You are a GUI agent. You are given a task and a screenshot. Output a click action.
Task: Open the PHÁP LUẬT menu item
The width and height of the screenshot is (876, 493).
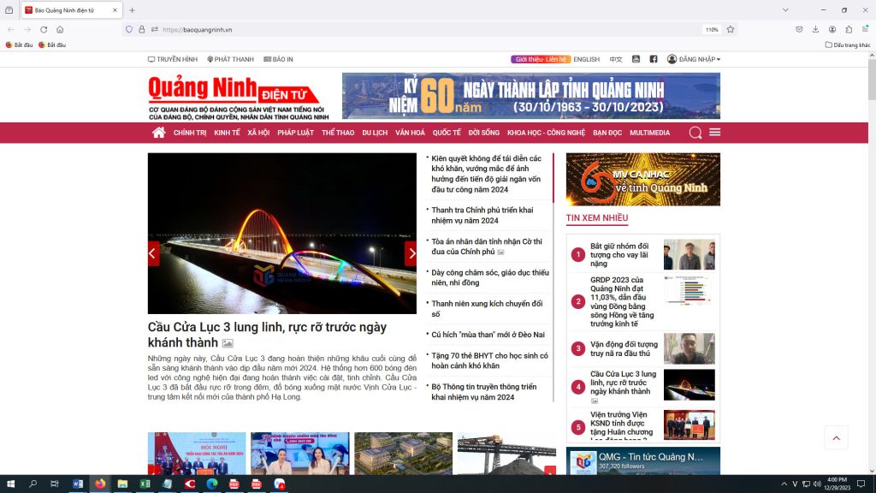295,133
